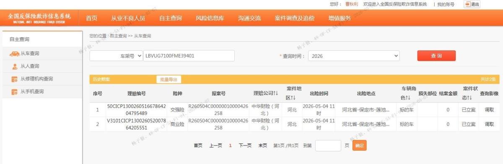Click the 到第 page number input box

click(x=328, y=146)
